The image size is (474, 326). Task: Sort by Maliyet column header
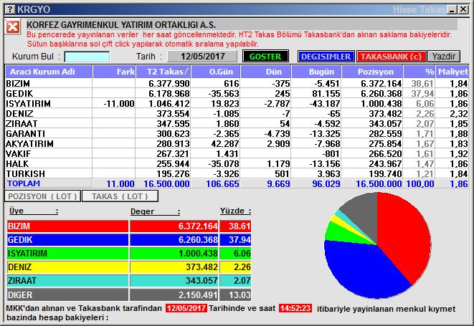(x=452, y=72)
